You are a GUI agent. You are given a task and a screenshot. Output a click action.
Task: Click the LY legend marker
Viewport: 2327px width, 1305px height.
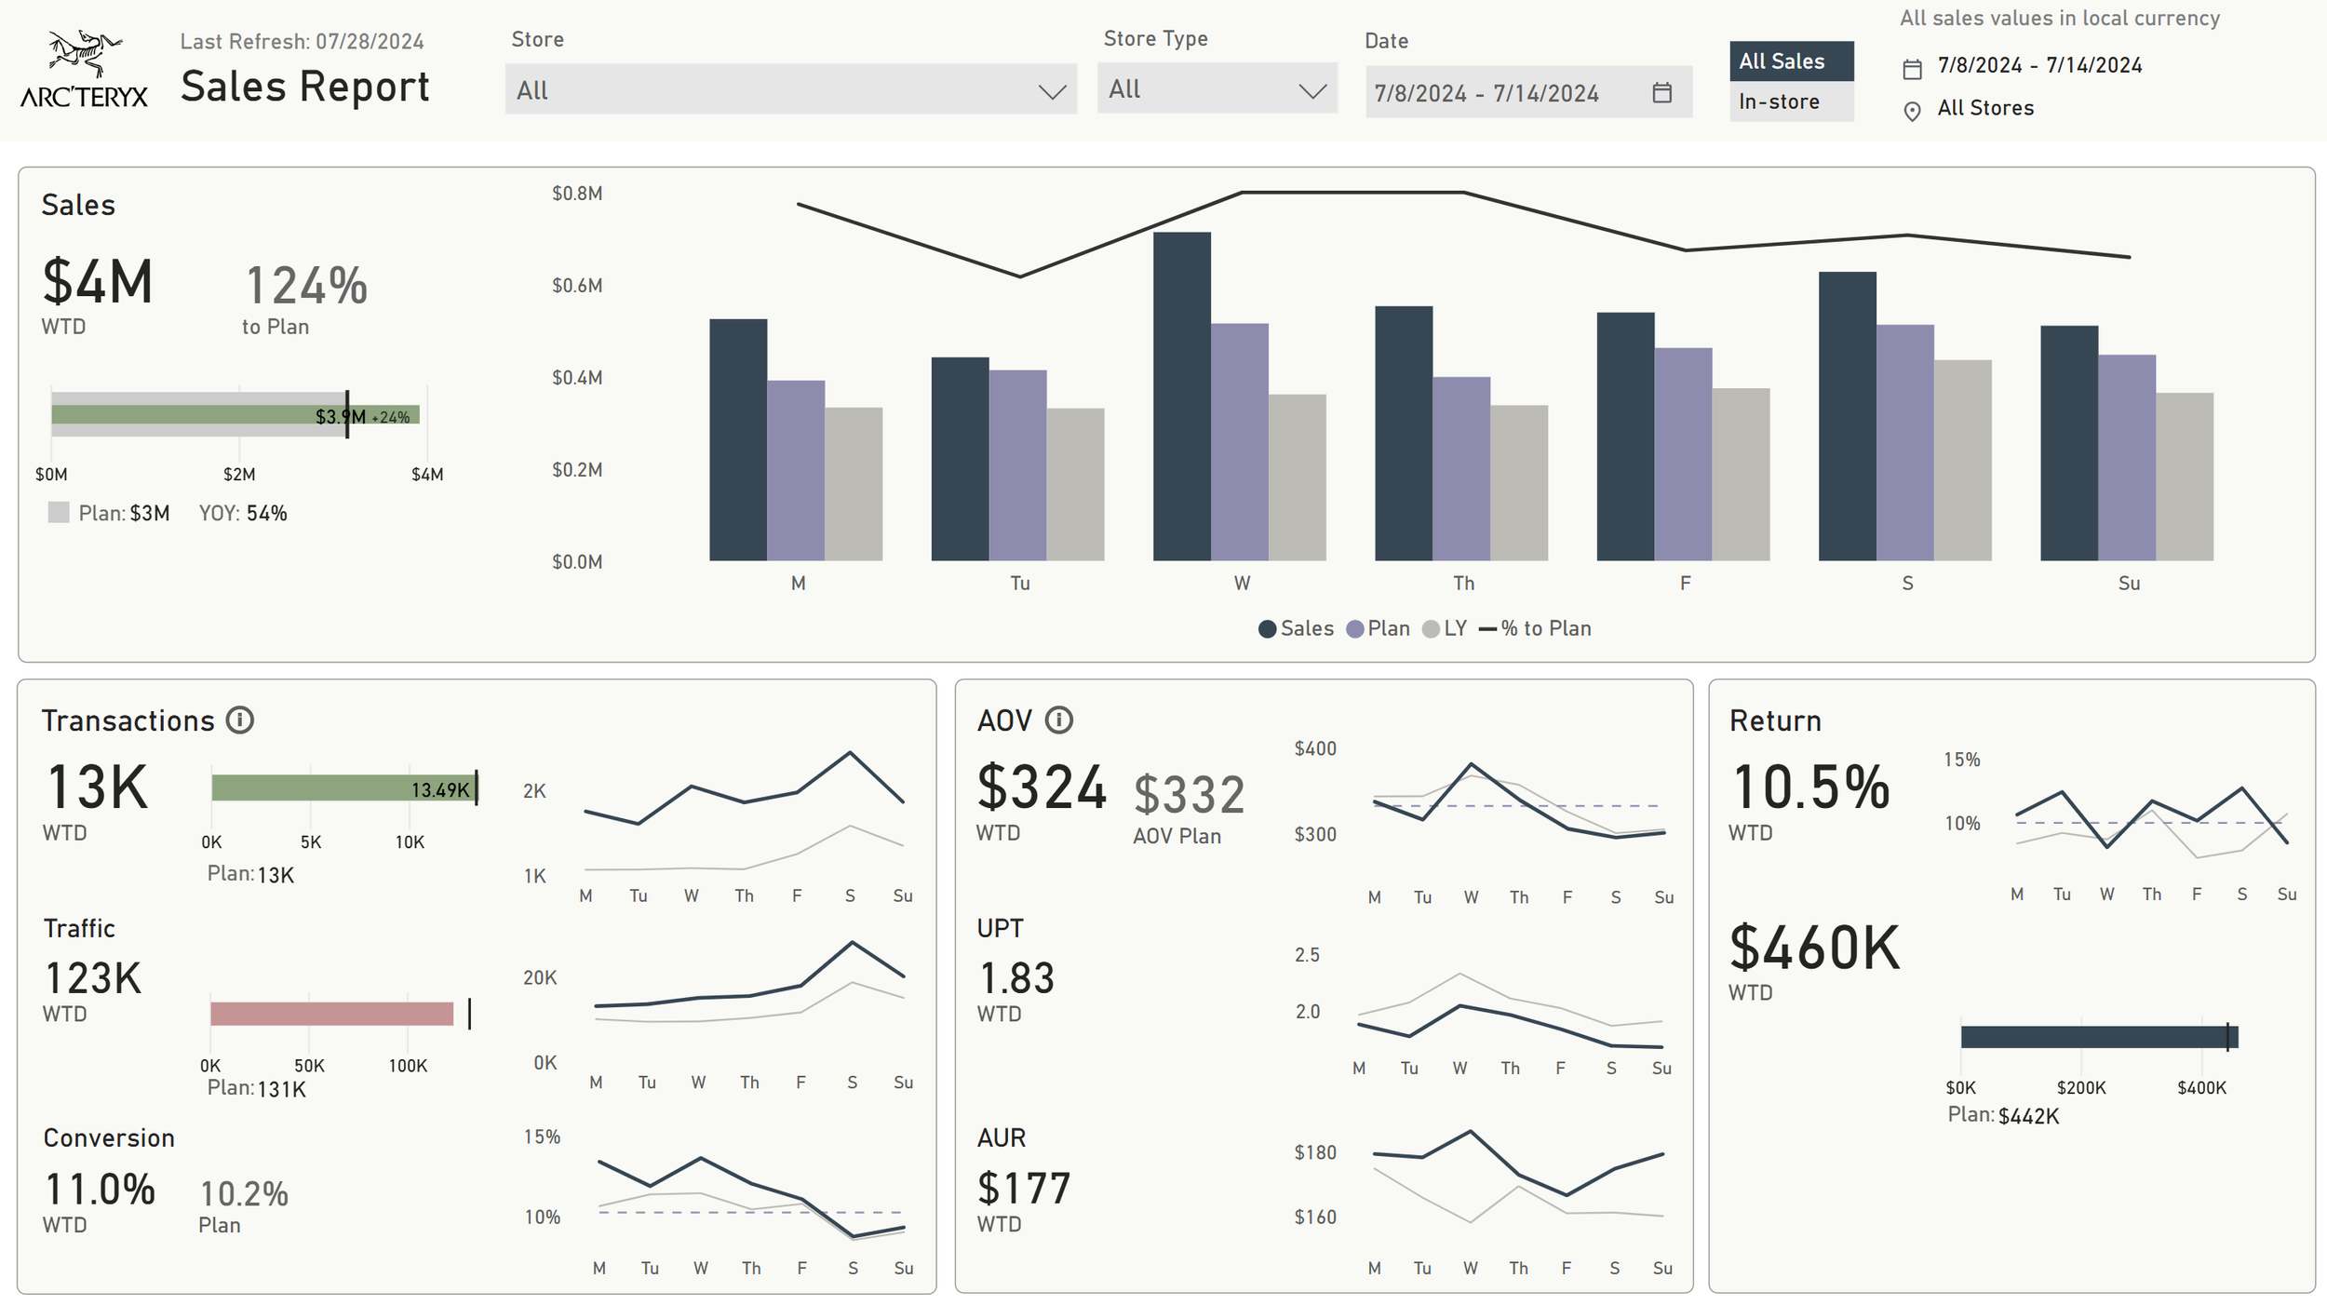[x=1431, y=629]
